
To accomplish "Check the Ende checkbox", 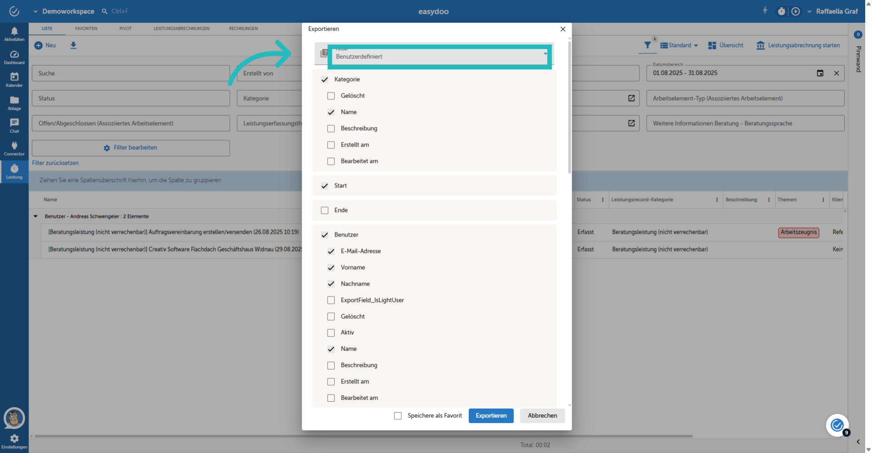I will coord(324,210).
